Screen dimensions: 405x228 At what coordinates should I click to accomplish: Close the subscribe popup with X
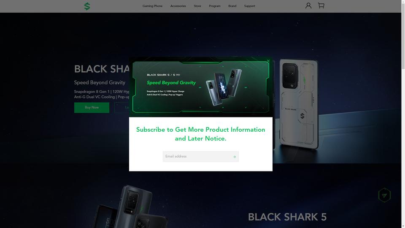[268, 61]
